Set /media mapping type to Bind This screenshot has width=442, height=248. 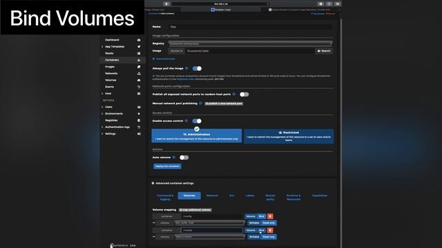[262, 230]
